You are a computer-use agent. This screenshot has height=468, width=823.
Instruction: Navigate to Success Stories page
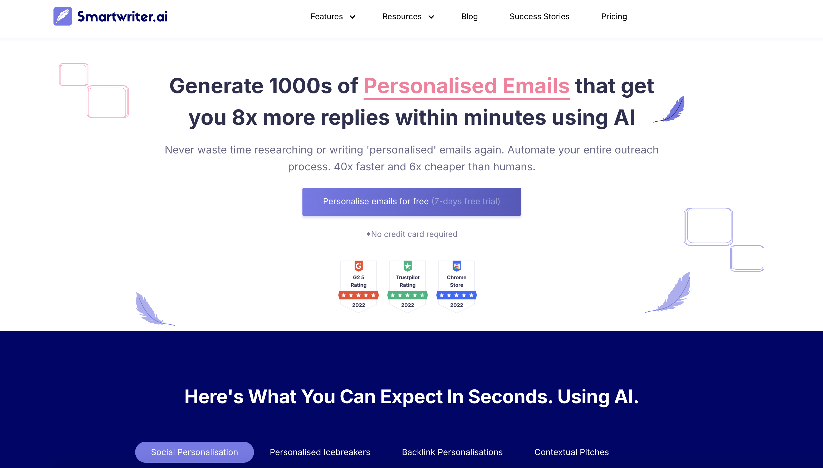(x=540, y=16)
